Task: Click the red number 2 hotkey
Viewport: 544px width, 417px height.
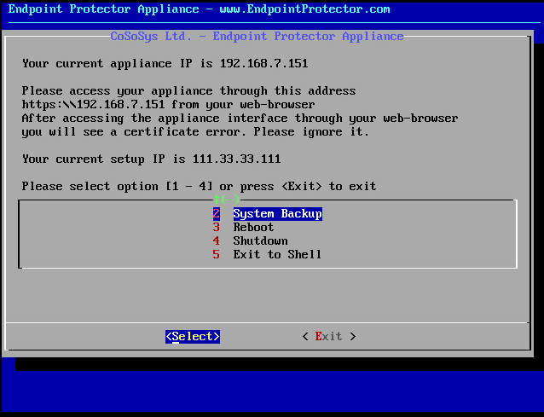Action: pos(216,214)
